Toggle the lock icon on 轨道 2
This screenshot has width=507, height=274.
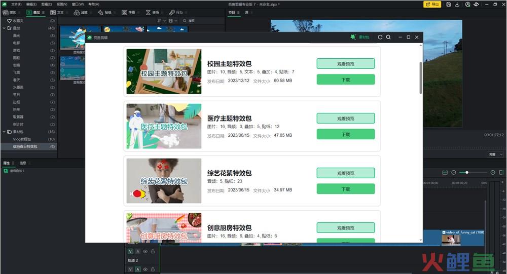click(x=153, y=251)
